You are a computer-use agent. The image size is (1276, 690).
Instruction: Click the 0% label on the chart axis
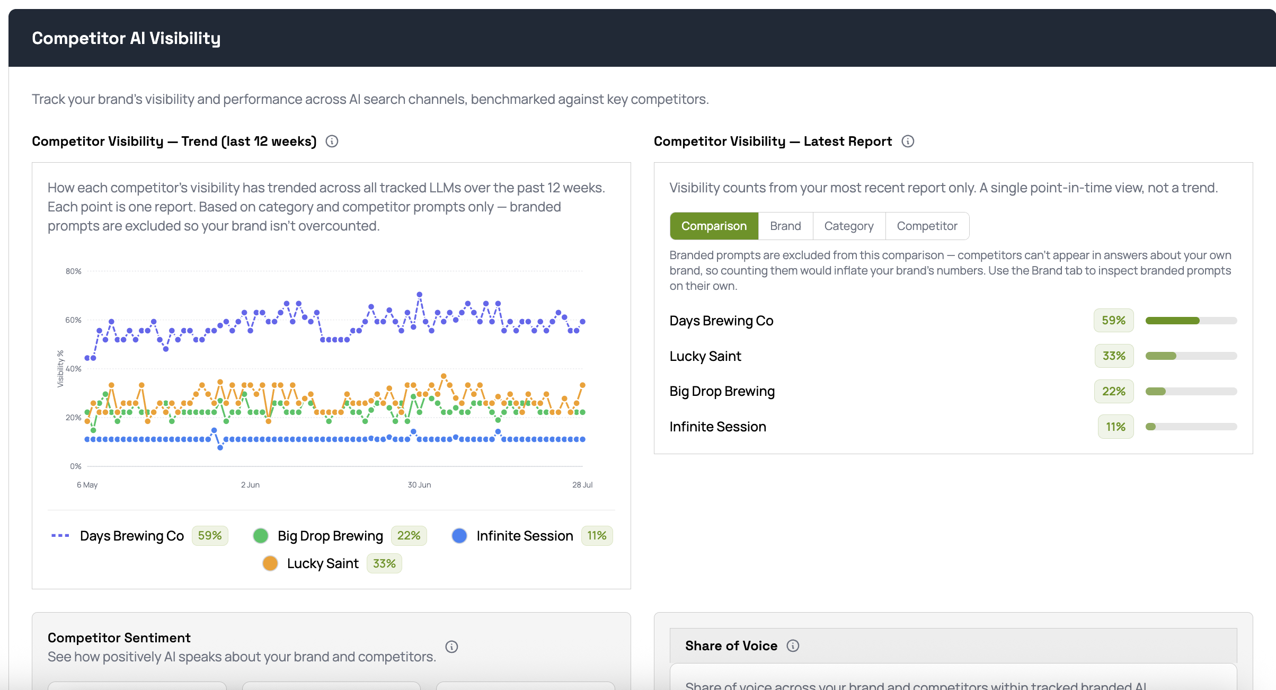pyautogui.click(x=76, y=466)
